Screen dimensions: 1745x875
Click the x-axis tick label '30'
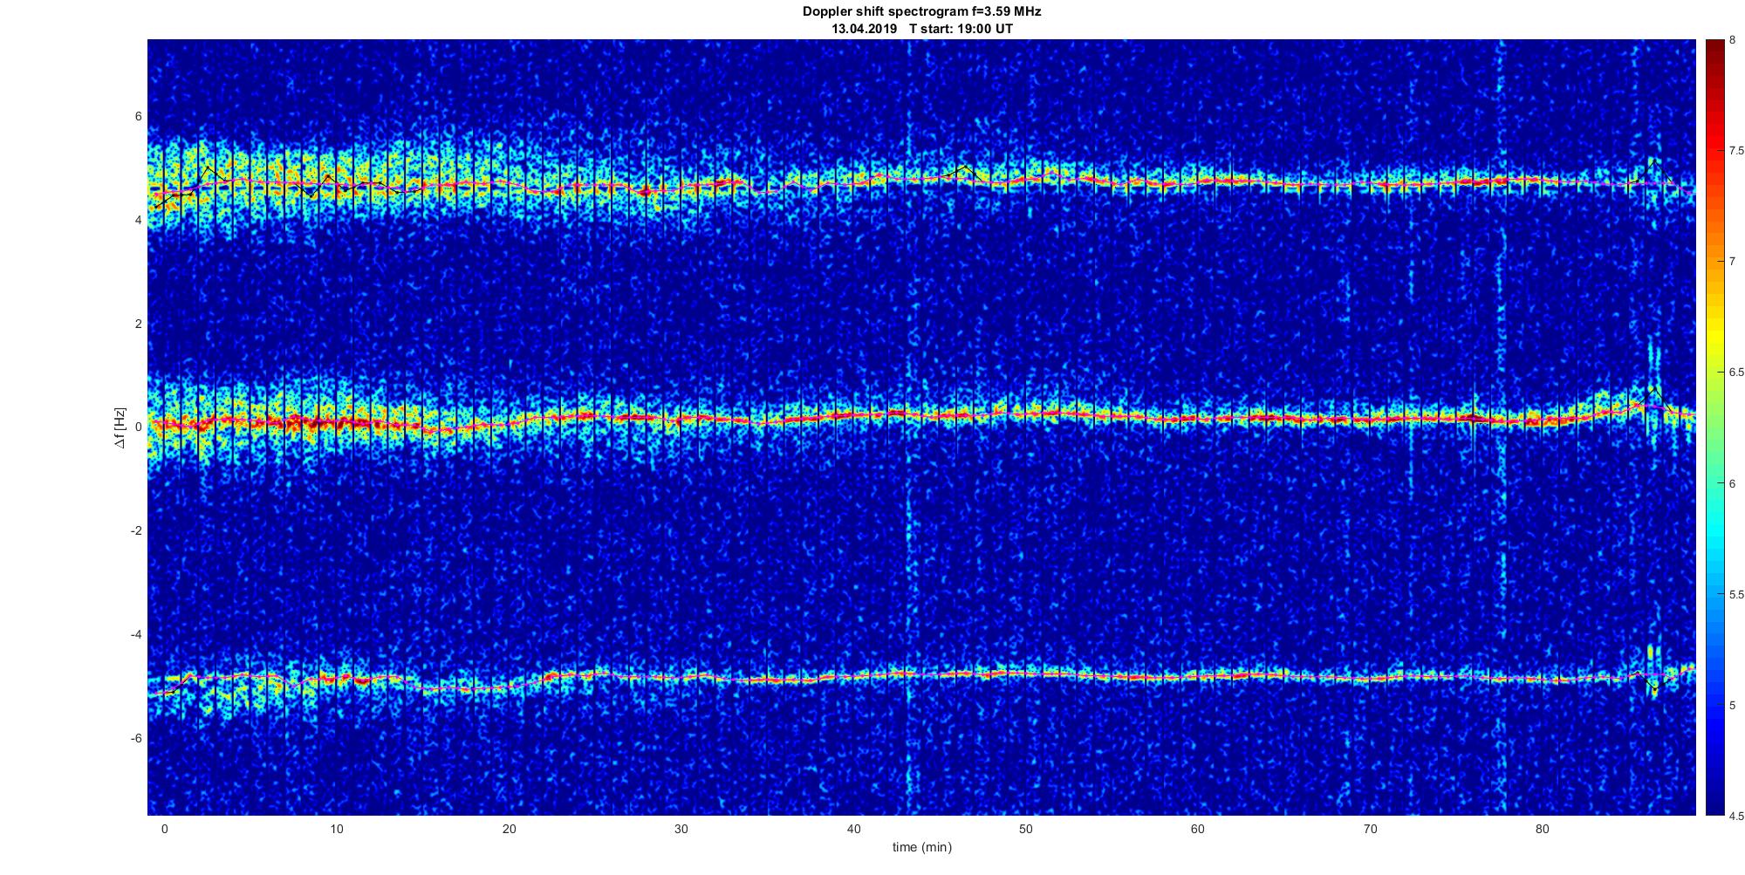(x=681, y=829)
